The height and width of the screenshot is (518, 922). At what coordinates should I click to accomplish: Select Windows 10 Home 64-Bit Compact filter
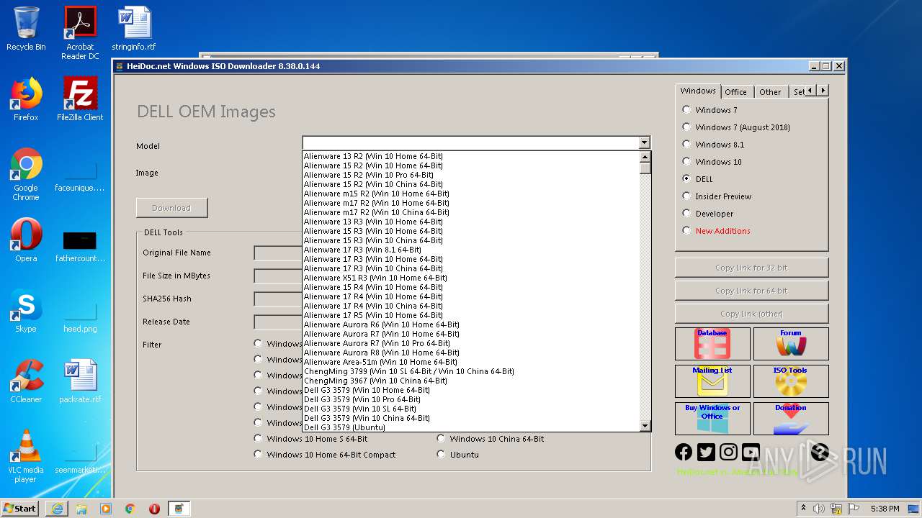[x=258, y=455]
